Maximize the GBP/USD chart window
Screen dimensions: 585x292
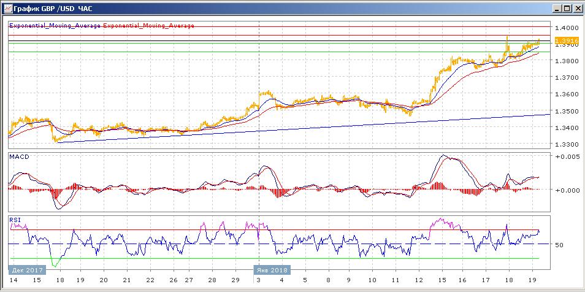567,8
